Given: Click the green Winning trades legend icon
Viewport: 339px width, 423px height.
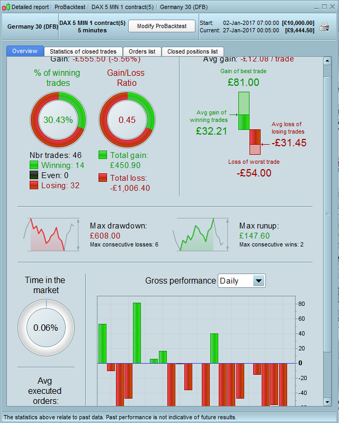Looking at the screenshot, I should 34,165.
